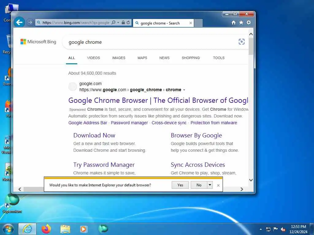Click the horizontal scrollbar right arrow
This screenshot has height=235, width=314.
(242, 189)
